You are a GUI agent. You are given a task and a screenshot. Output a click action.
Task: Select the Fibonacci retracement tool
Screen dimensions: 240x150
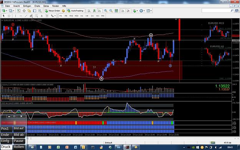click(36, 16)
